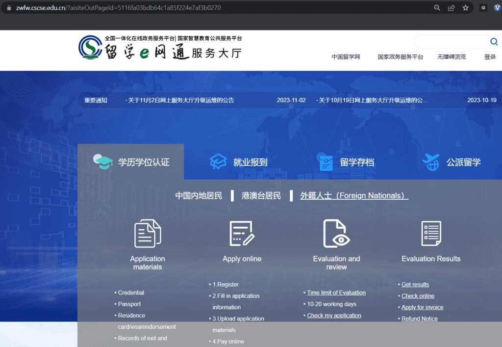Click the CSCSE site logo
The width and height of the screenshot is (502, 347).
tap(160, 48)
